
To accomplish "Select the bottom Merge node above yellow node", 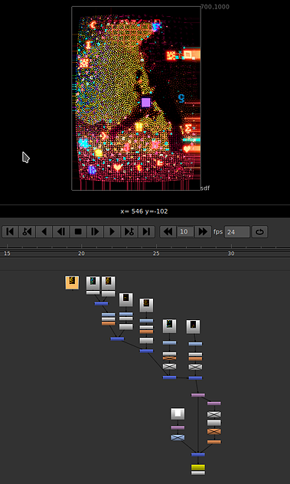I will click(197, 454).
